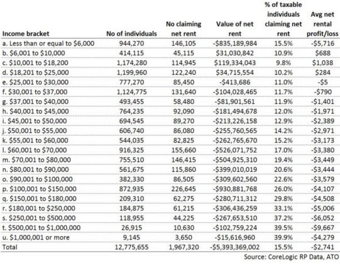
Task: Click the 'Value of net rent' header
Action: 234,29
